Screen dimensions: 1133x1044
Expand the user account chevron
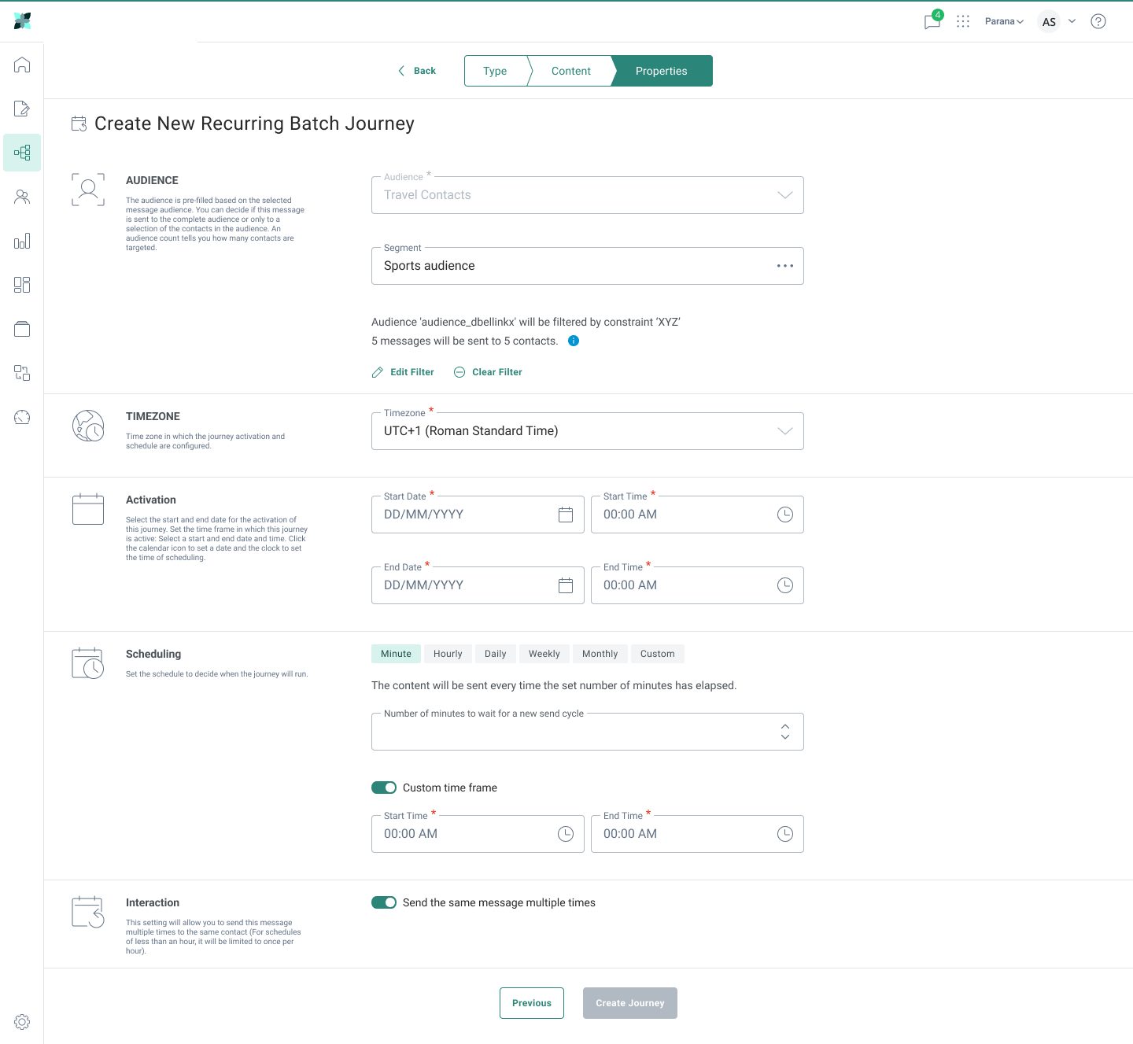pos(1072,21)
